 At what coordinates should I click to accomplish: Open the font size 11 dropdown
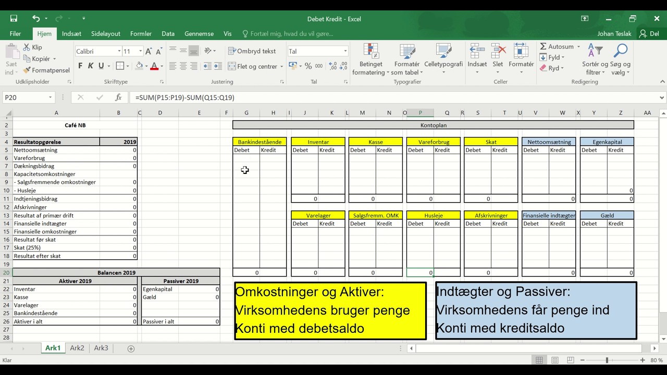tap(140, 51)
